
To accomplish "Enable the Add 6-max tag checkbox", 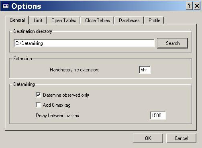I will (x=38, y=105).
